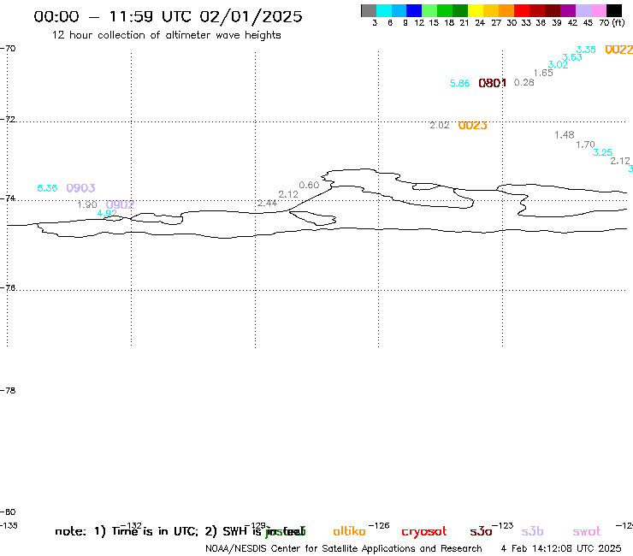
Task: Select the wave height reading 1.48
Action: (x=565, y=135)
